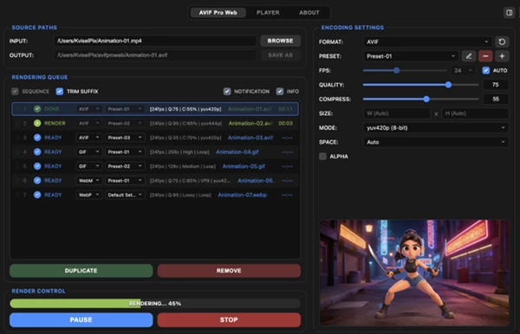Click the ready status icon for Animation-04.gif
This screenshot has height=334, width=520.
click(37, 152)
